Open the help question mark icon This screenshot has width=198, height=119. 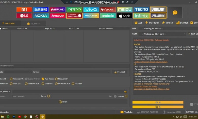[175, 13]
